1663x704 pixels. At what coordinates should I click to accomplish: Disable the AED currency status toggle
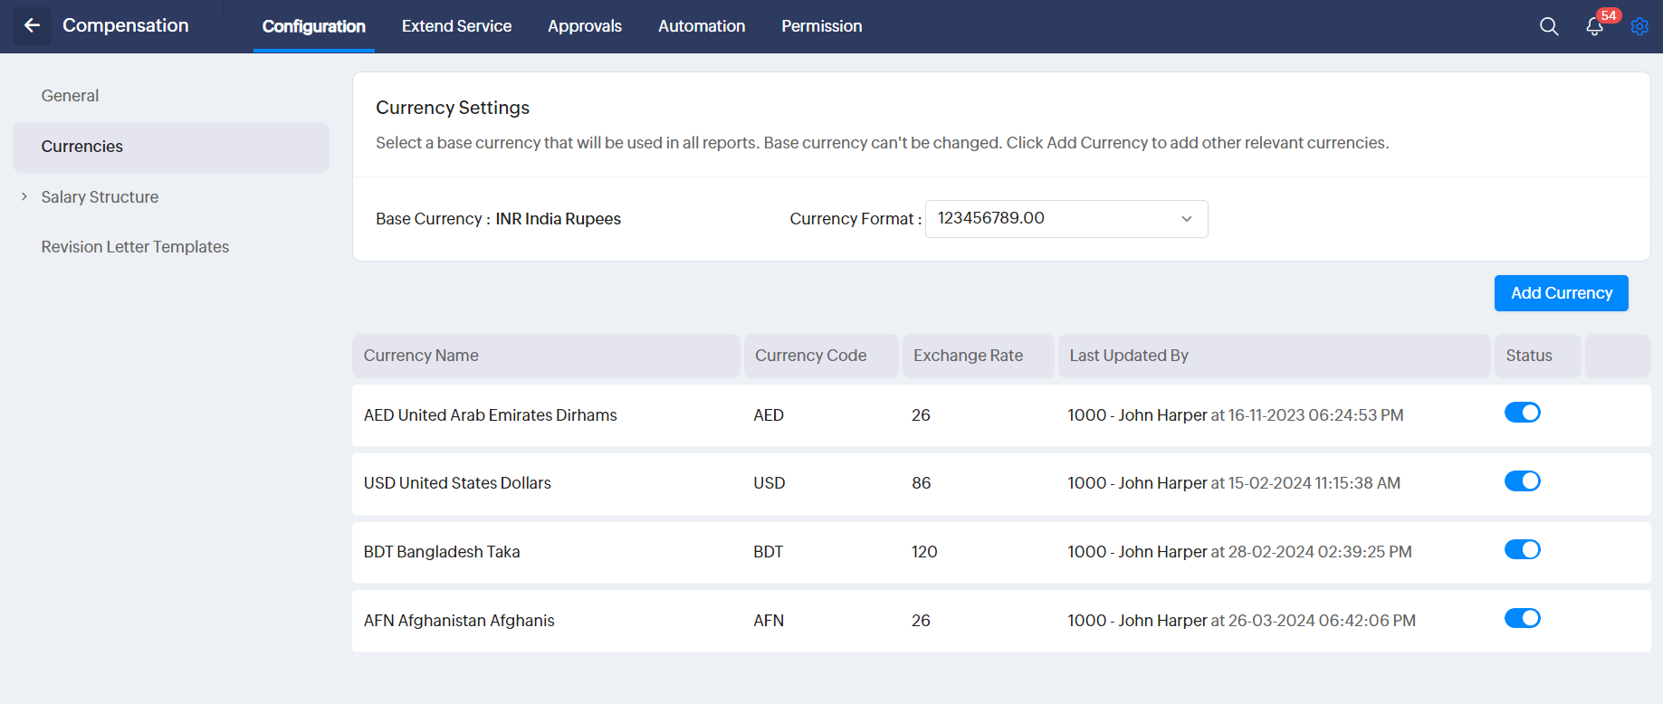coord(1522,413)
